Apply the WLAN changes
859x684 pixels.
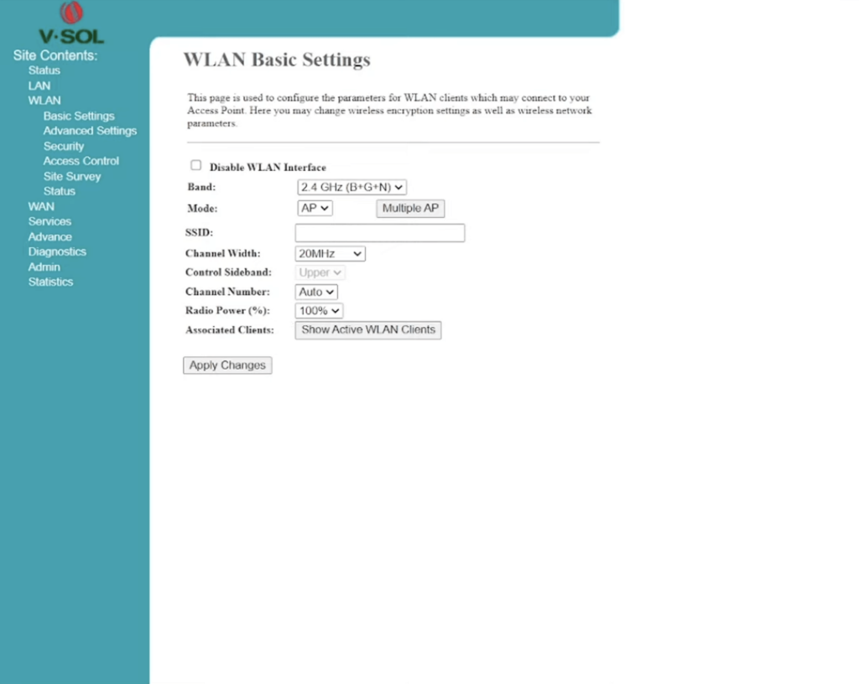coord(226,365)
